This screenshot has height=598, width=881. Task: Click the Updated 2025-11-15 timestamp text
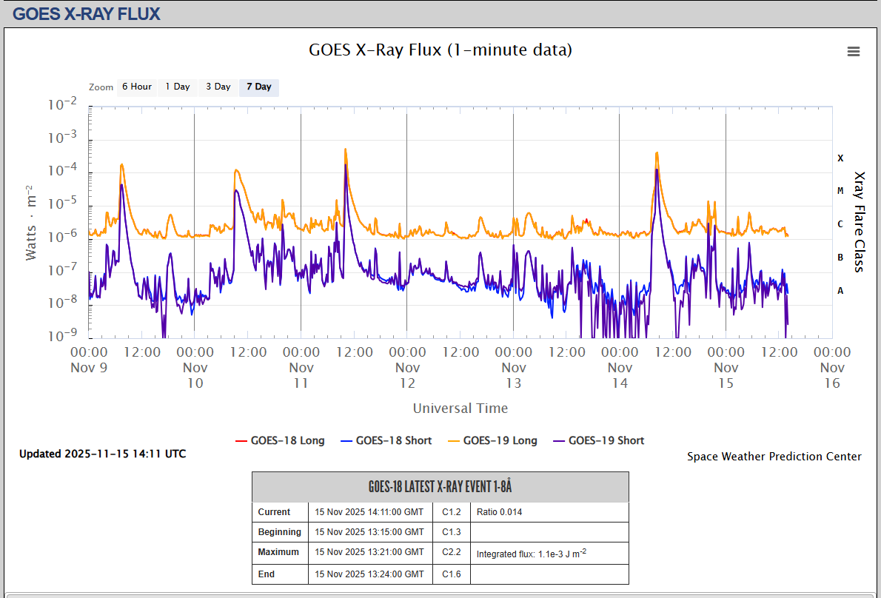point(103,454)
